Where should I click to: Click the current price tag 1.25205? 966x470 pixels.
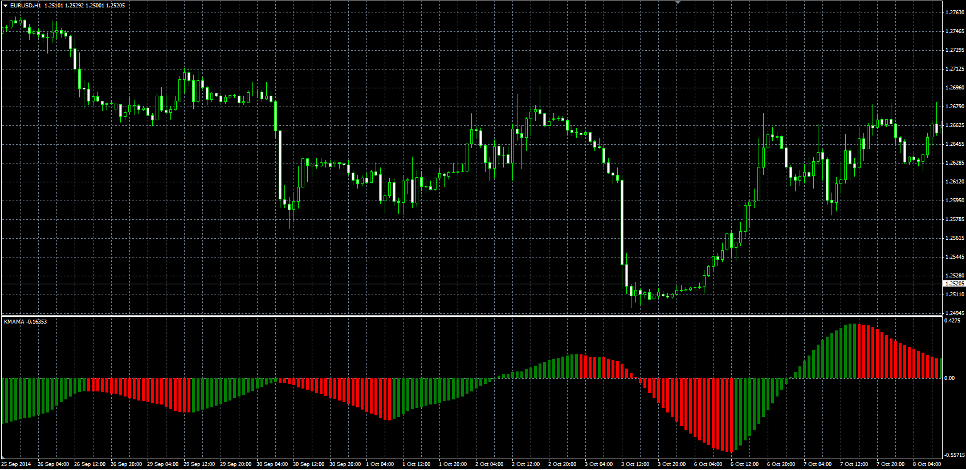[x=955, y=284]
